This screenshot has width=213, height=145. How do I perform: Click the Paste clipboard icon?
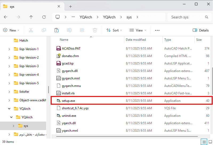(56, 30)
